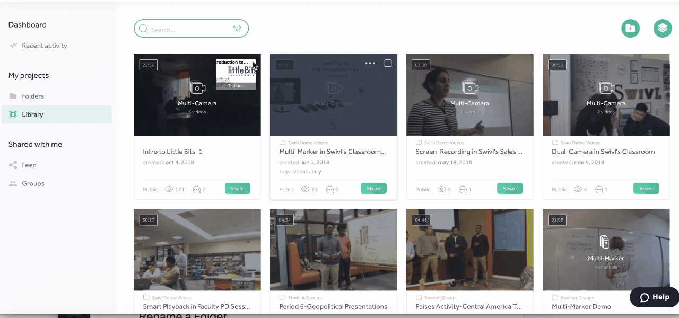Click the search magnifier icon

(143, 29)
